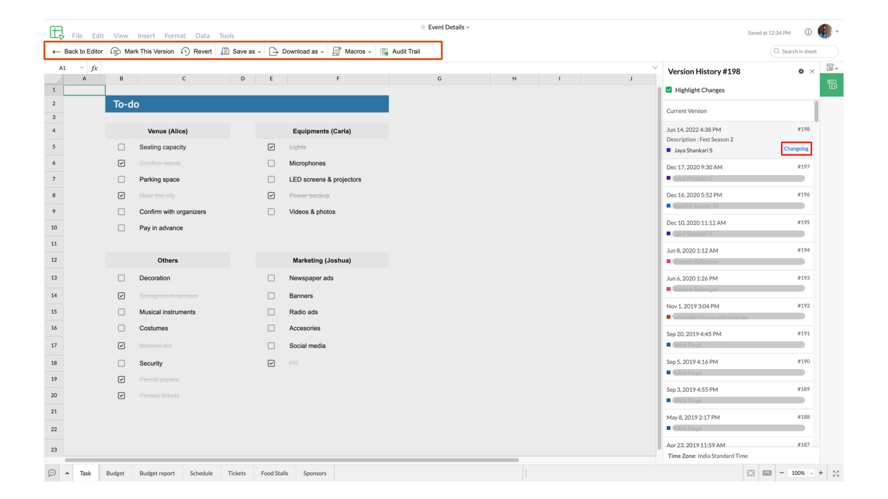Open the Audit Trail icon
The height and width of the screenshot is (499, 888).
pos(384,51)
